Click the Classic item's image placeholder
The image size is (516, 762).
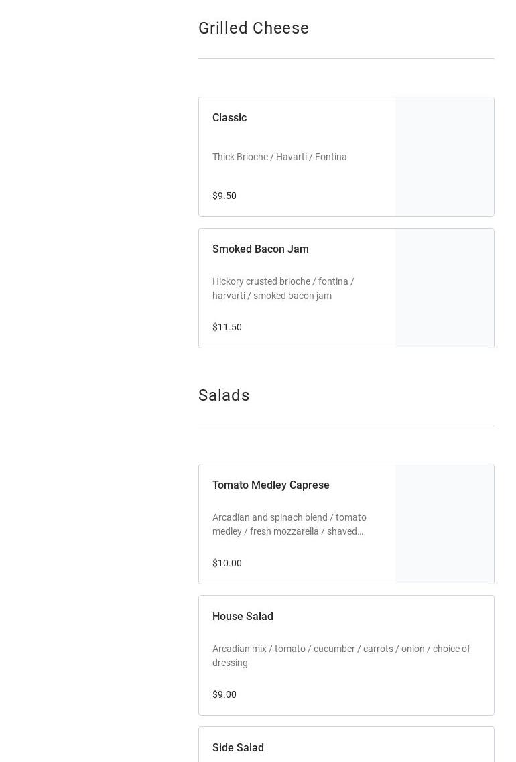(444, 157)
